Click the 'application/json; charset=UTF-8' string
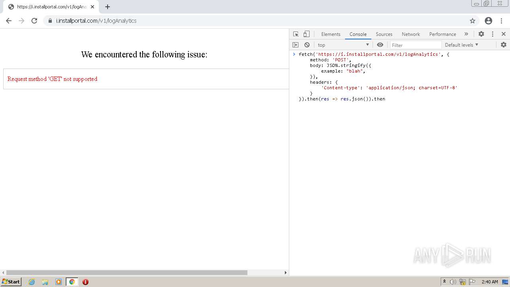The image size is (510, 287). click(412, 88)
